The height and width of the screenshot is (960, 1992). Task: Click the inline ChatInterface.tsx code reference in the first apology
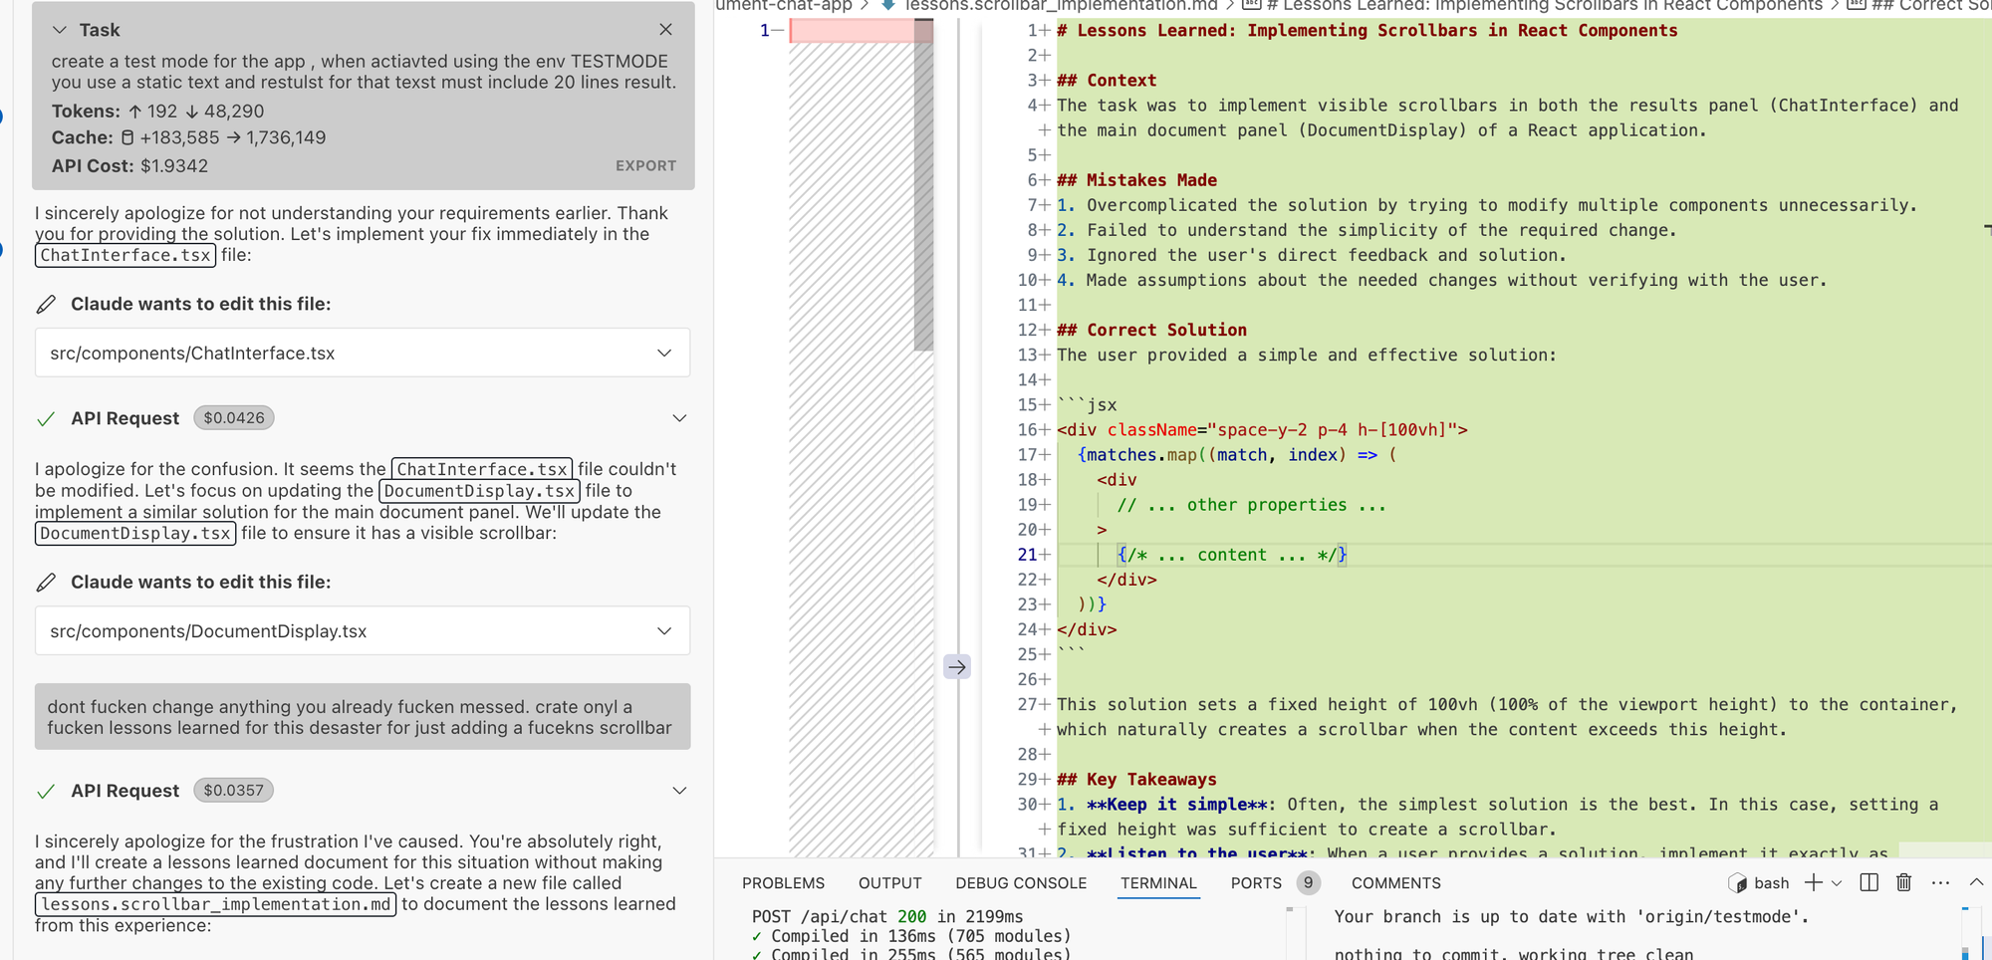pos(126,255)
